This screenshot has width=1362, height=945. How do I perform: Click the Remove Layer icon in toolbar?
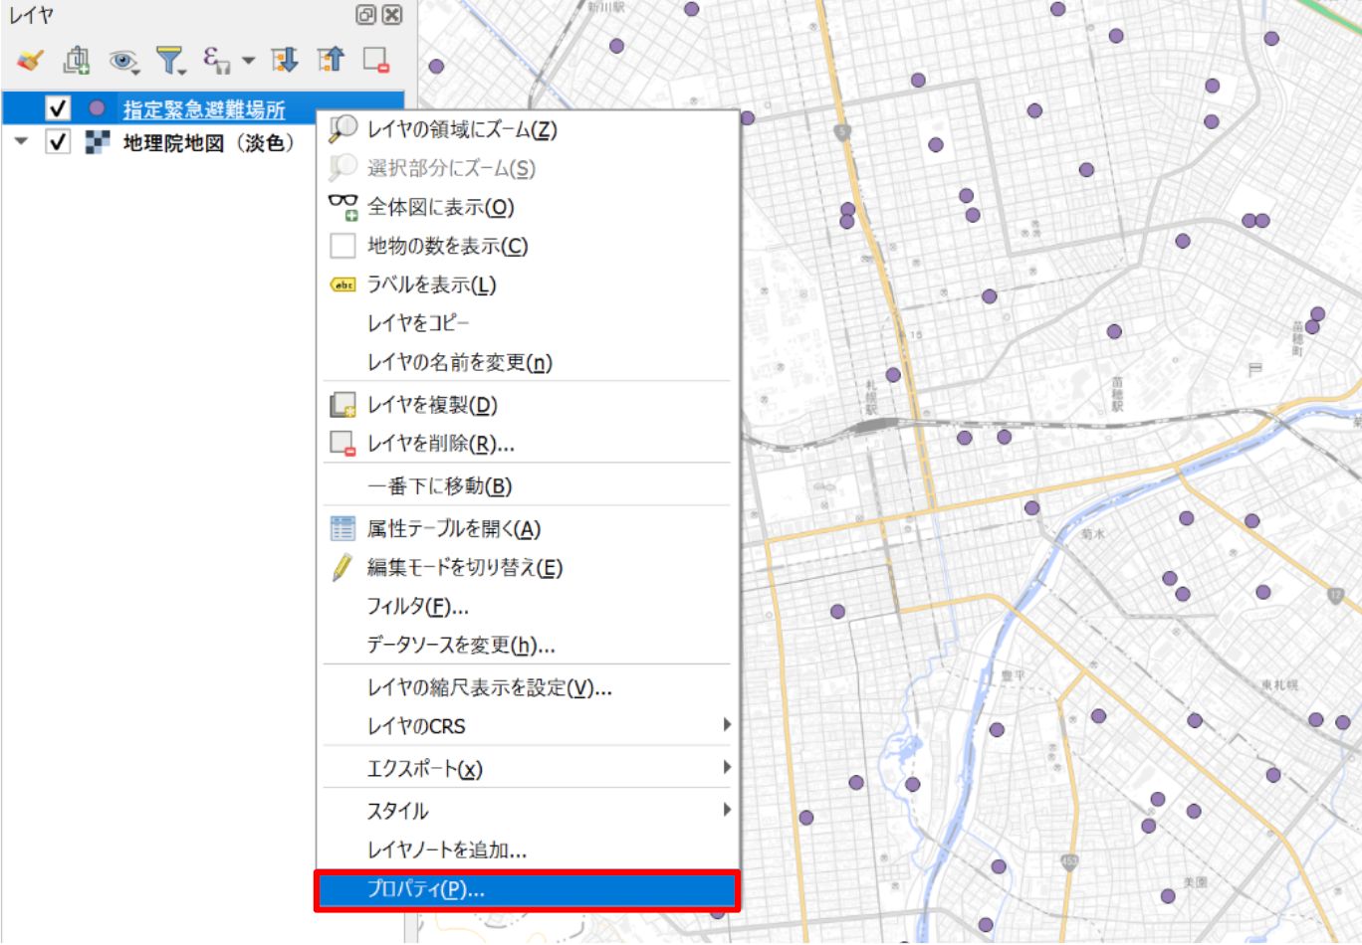pos(376,61)
